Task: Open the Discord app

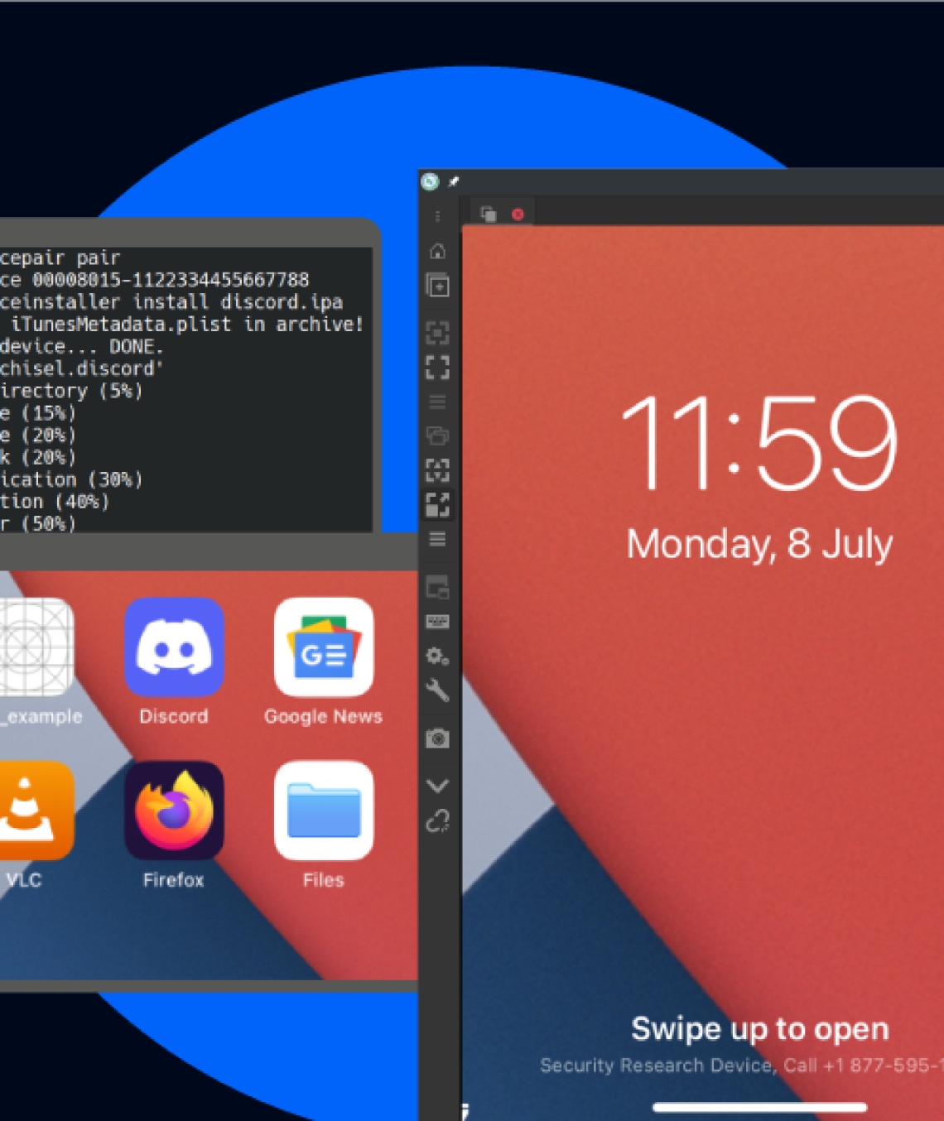Action: point(174,647)
